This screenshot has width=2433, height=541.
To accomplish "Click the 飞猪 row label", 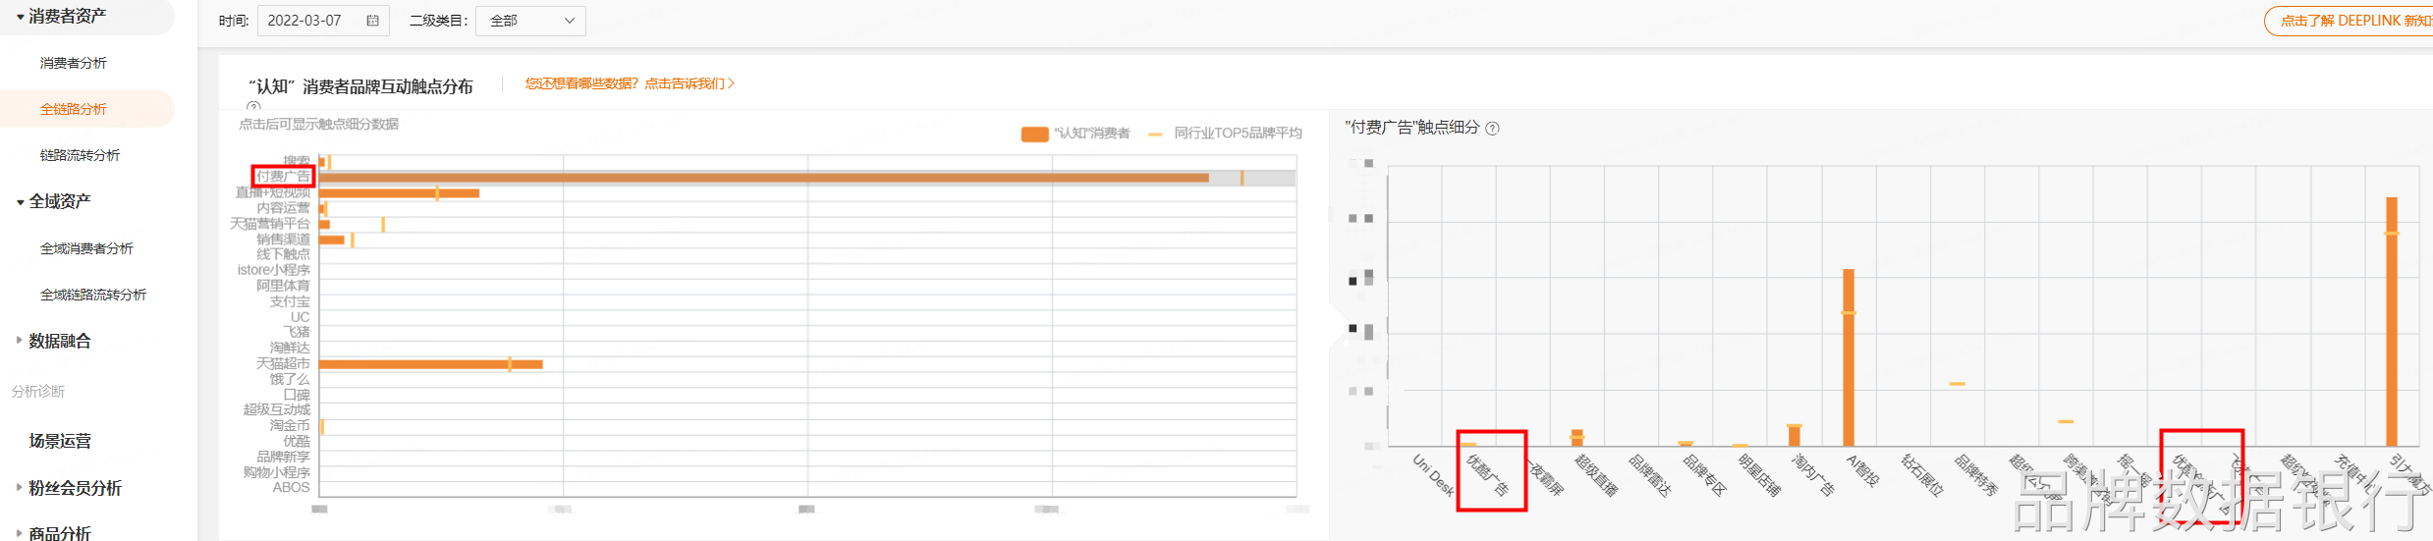I will coord(297,332).
